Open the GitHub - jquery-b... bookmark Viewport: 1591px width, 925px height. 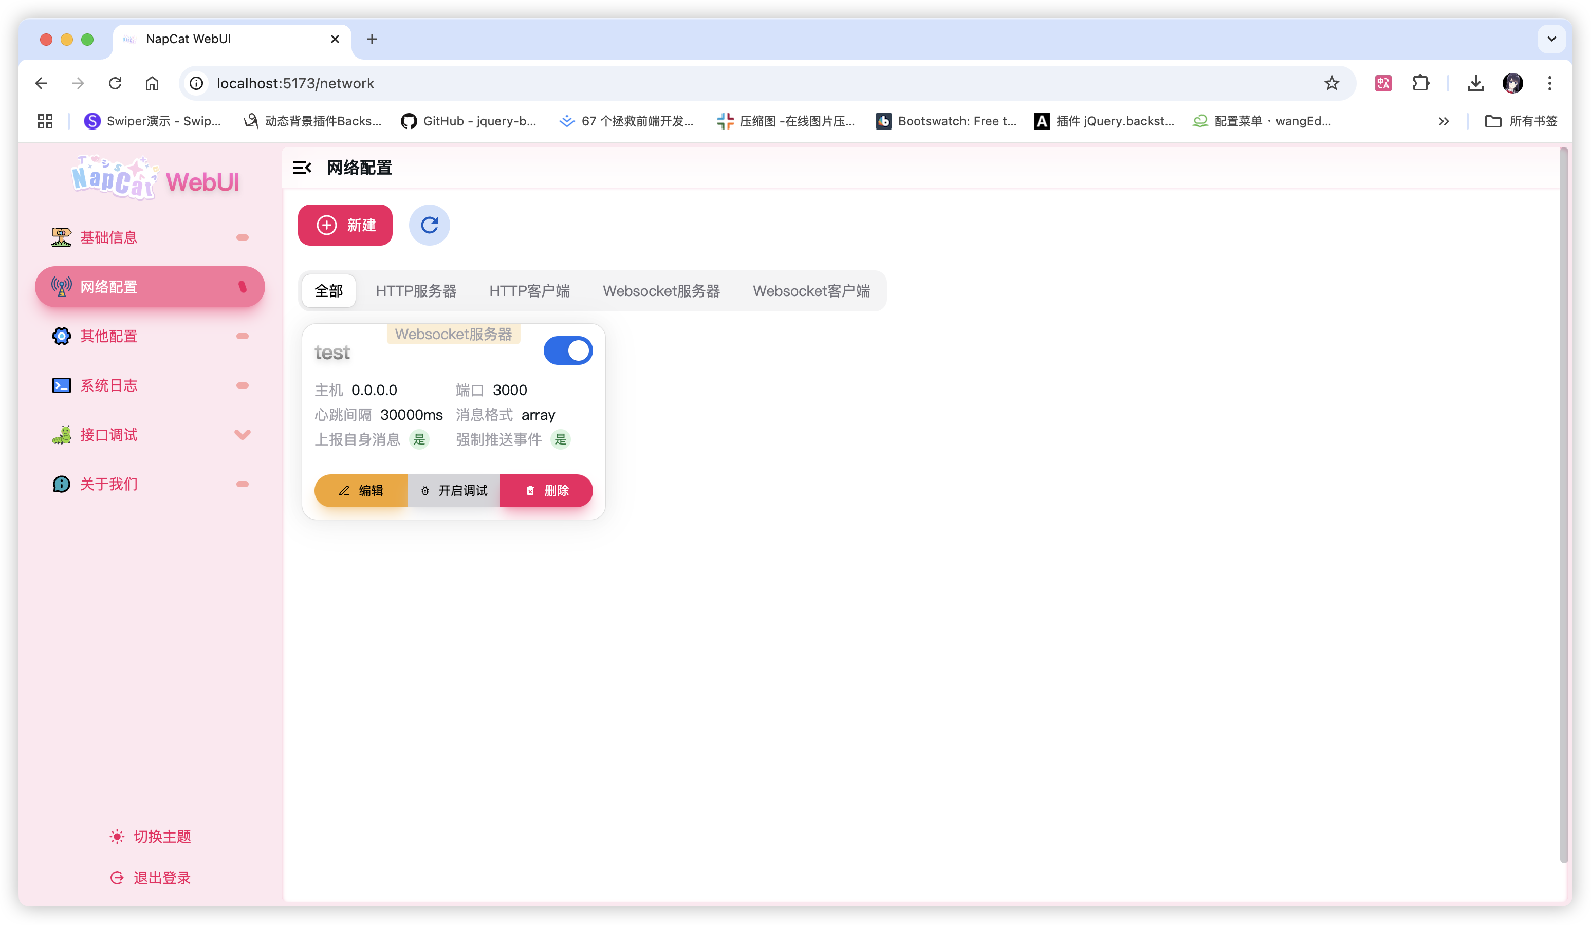pyautogui.click(x=469, y=121)
